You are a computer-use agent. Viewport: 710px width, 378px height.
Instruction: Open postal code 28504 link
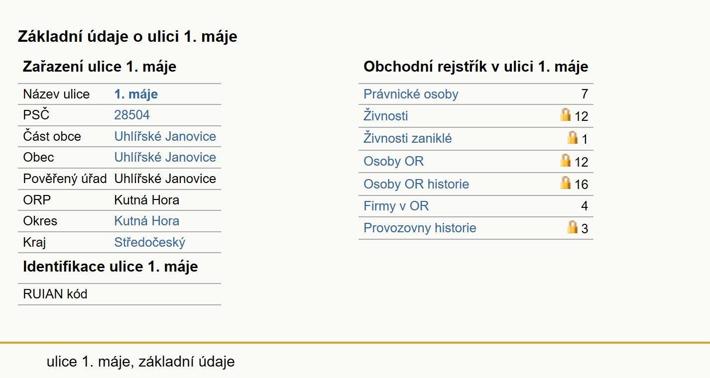[x=132, y=115]
